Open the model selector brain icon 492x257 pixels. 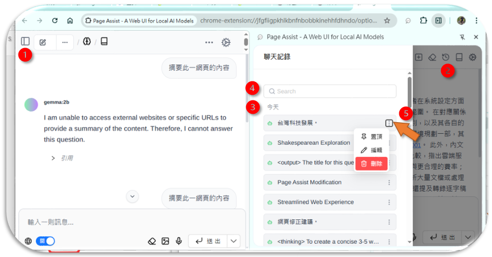tap(87, 41)
